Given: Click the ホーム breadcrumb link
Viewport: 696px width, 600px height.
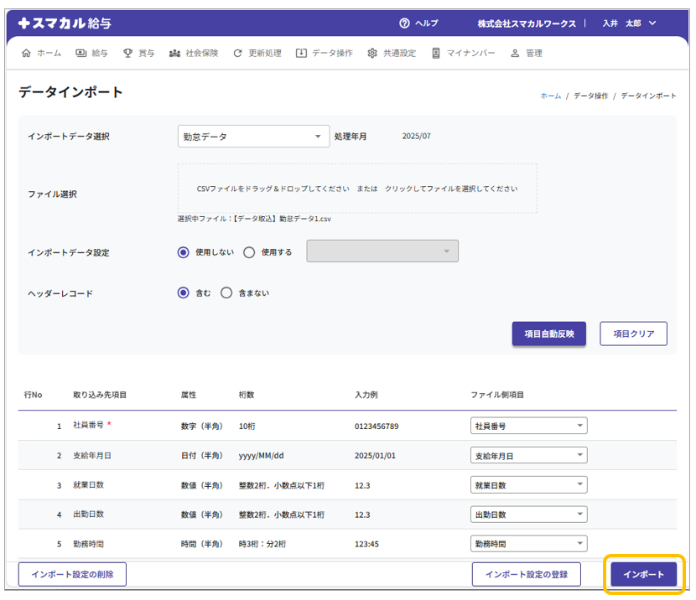Looking at the screenshot, I should click(x=550, y=96).
